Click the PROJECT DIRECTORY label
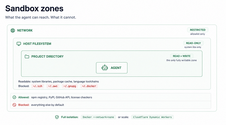This screenshot has height=125, width=226. point(47,56)
